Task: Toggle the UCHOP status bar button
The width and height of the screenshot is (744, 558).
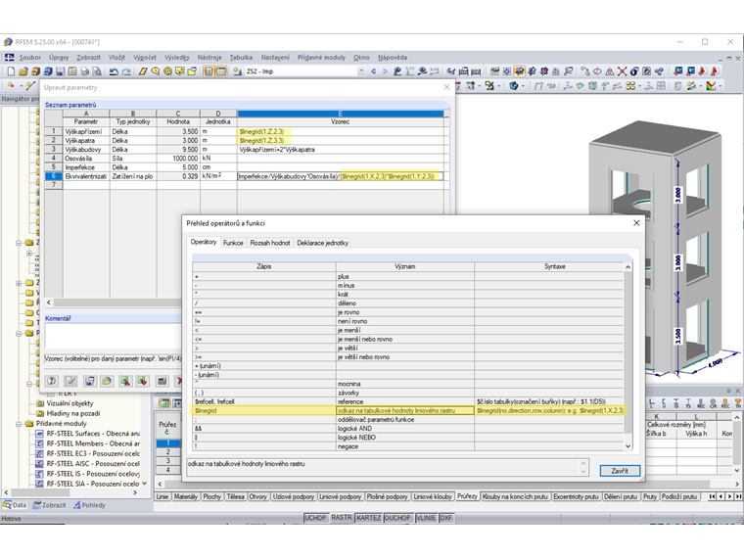Action: tap(315, 518)
